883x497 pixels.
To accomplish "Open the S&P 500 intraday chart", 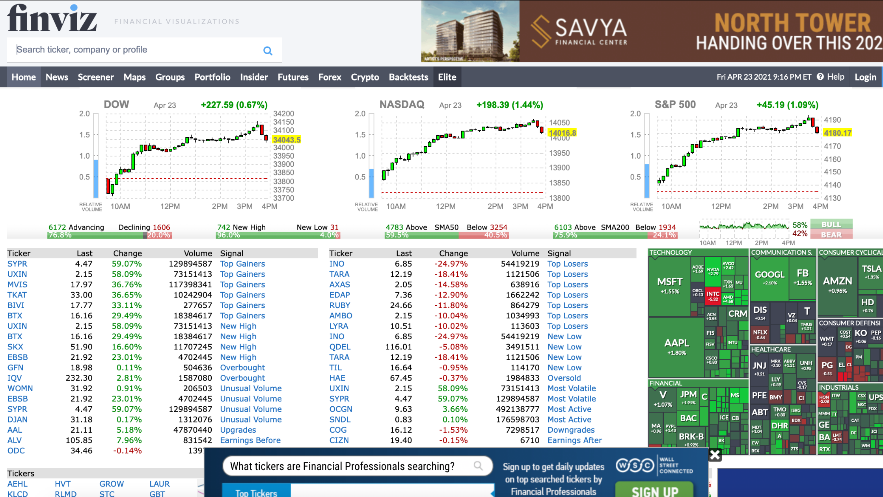I will (x=741, y=156).
